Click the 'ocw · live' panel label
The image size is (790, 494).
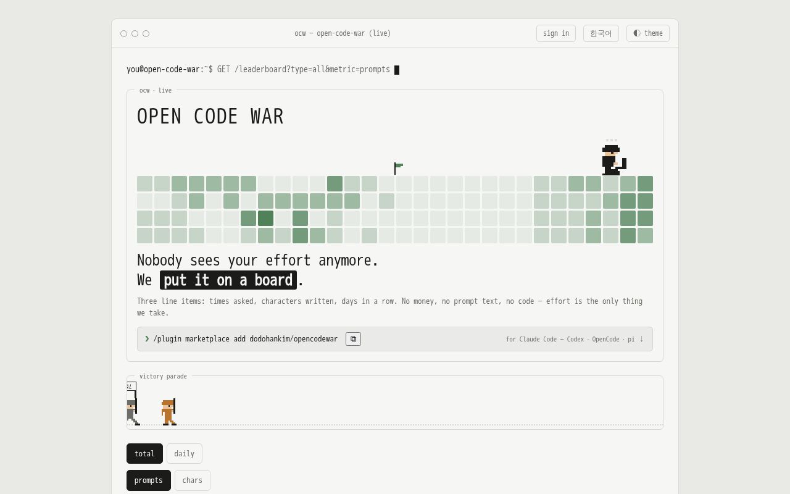[156, 90]
